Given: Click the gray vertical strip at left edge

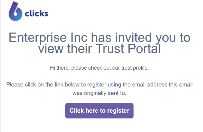Looking at the screenshot, I should (0, 66).
